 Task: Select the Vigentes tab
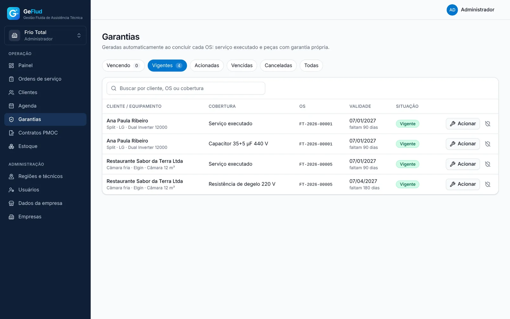pyautogui.click(x=167, y=65)
